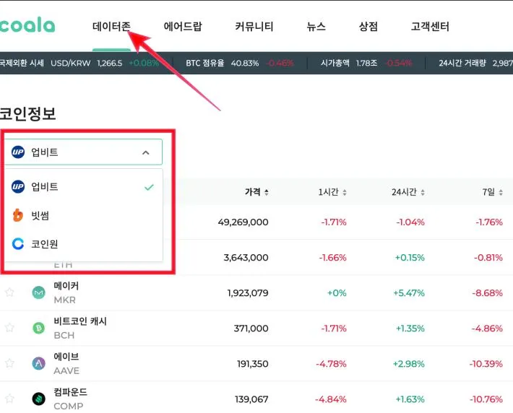The height and width of the screenshot is (413, 513).
Task: Click Upbit logo in the selected dropdown field
Action: (18, 152)
